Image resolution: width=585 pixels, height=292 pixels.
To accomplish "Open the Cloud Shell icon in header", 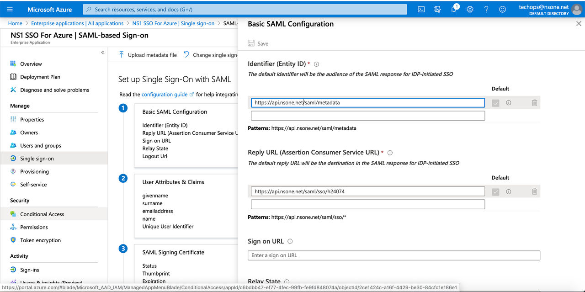I will [421, 9].
